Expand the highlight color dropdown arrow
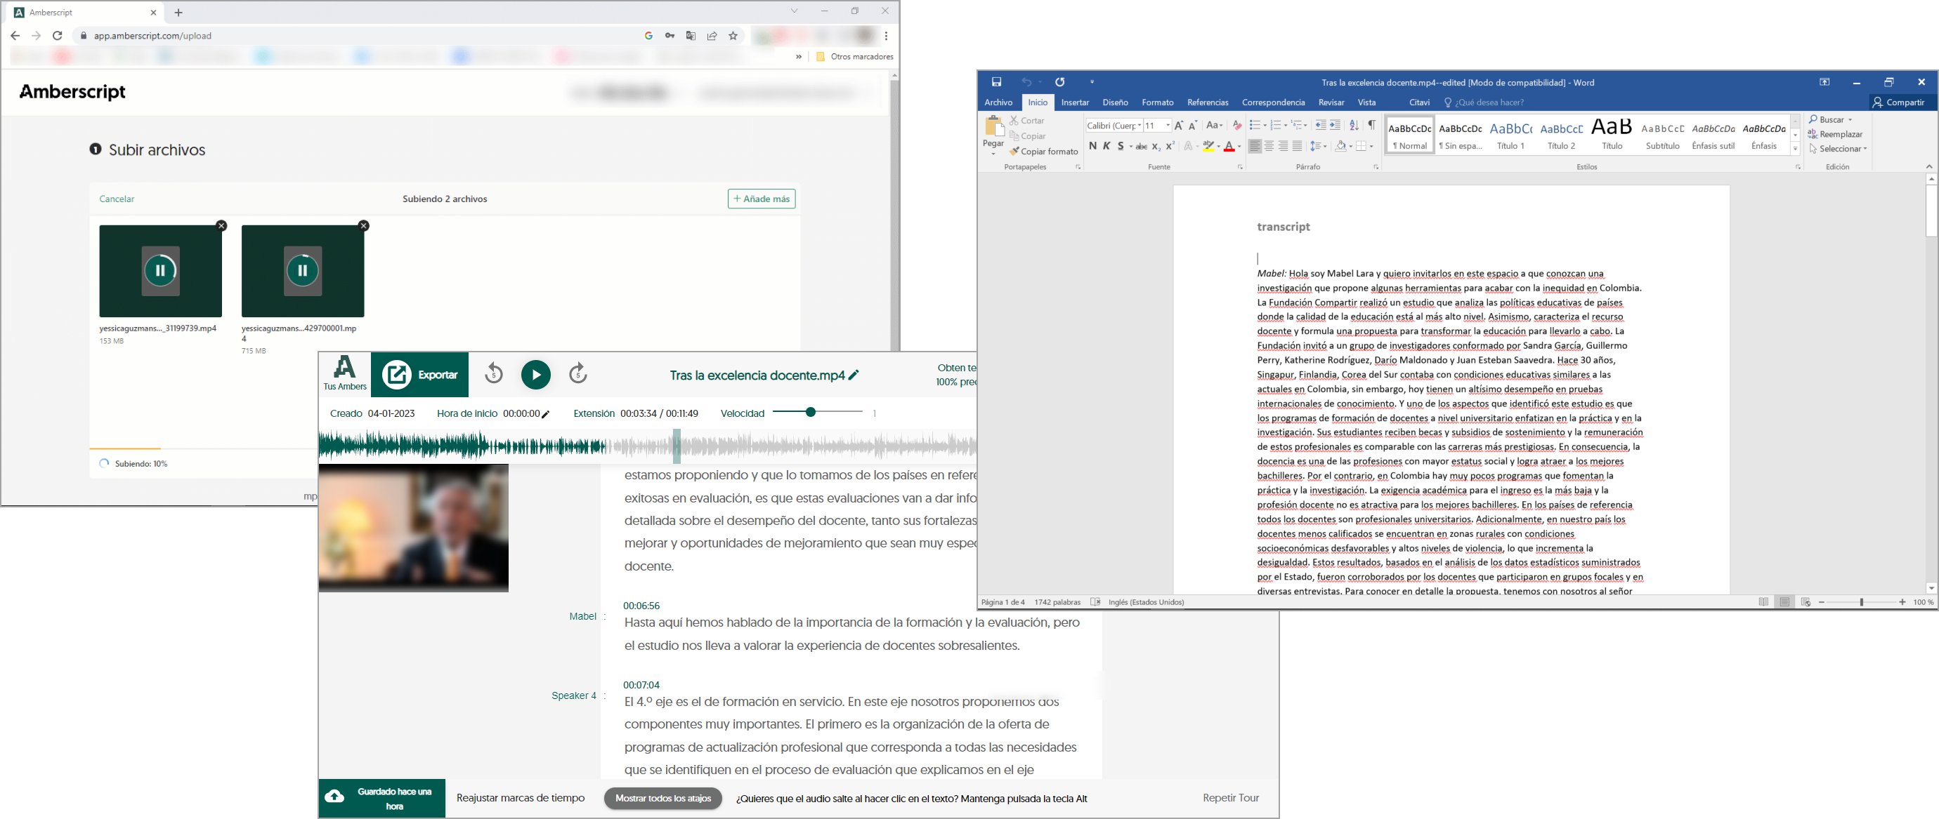The width and height of the screenshot is (1939, 819). (x=1218, y=147)
